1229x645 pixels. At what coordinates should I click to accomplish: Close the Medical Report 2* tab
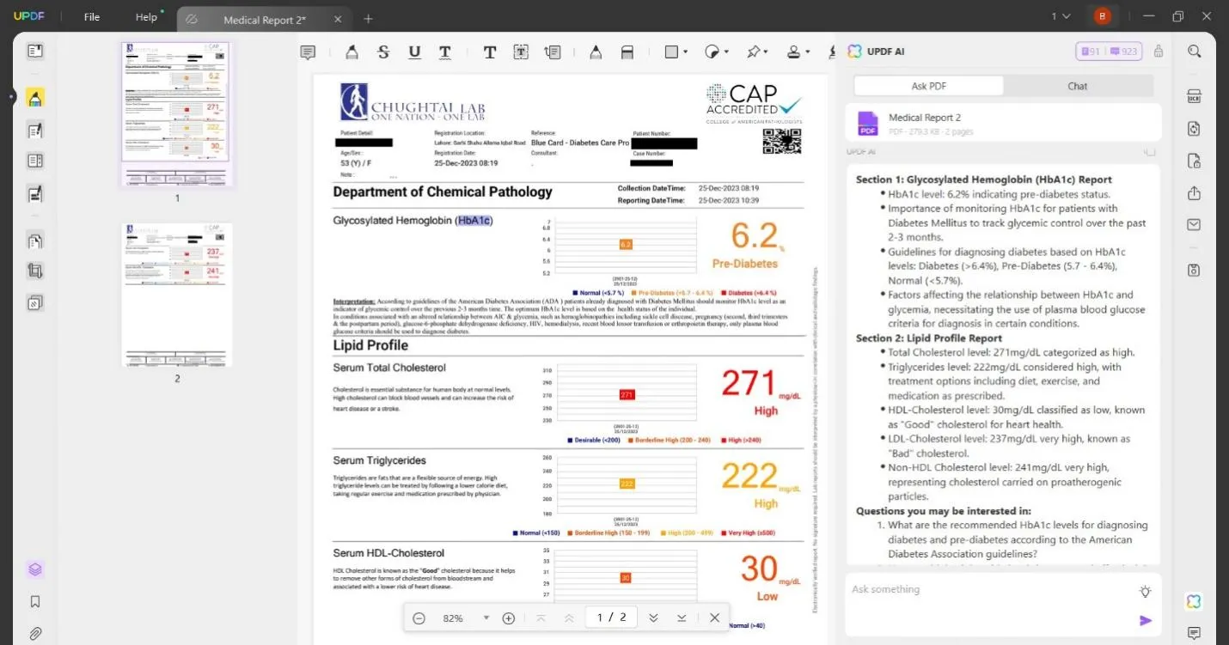point(338,20)
